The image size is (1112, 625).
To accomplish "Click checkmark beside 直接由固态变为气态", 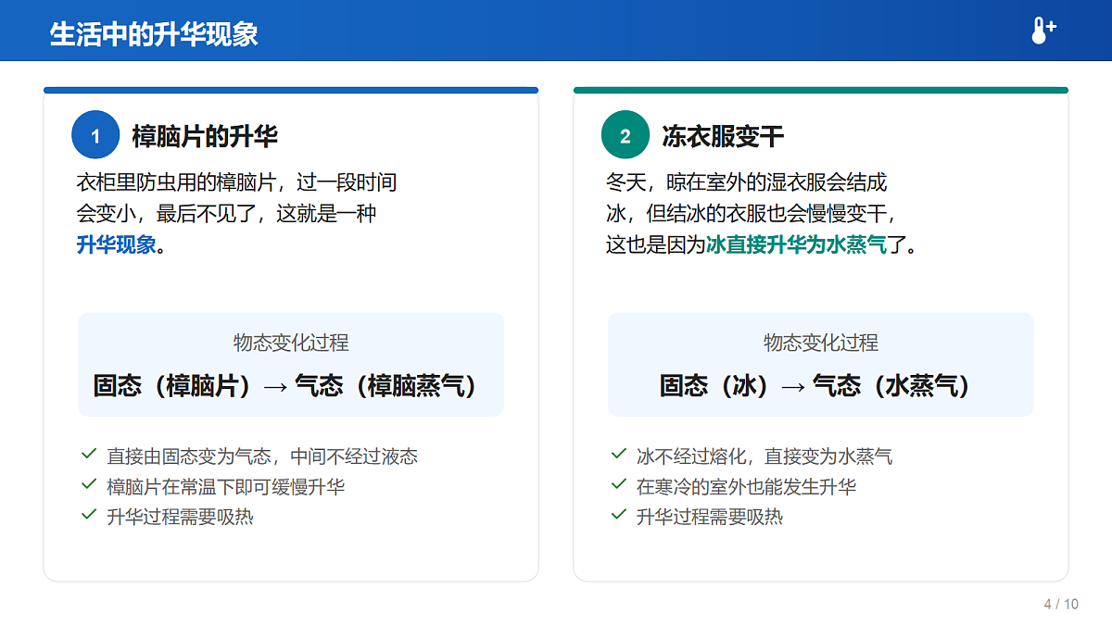I will 89,454.
